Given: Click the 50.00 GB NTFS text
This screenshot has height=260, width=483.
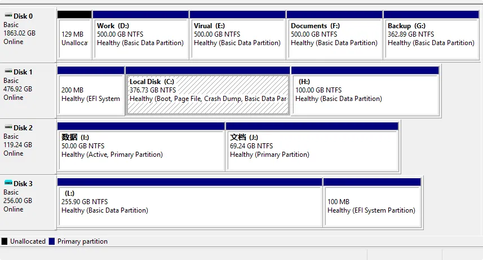Looking at the screenshot, I should pos(83,146).
